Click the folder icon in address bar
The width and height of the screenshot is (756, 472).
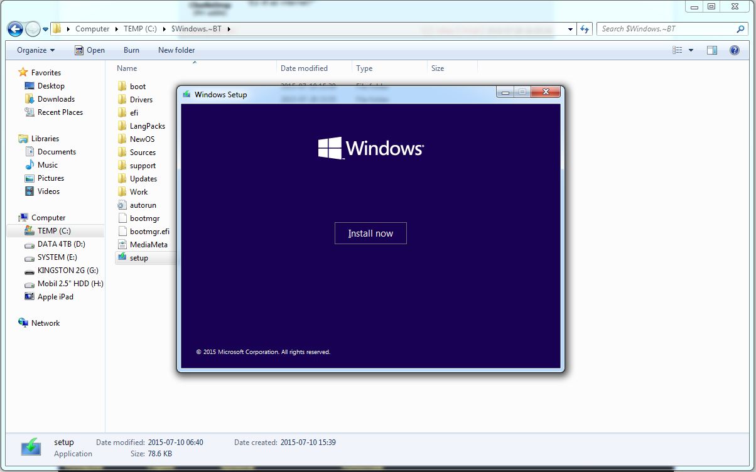(56, 29)
